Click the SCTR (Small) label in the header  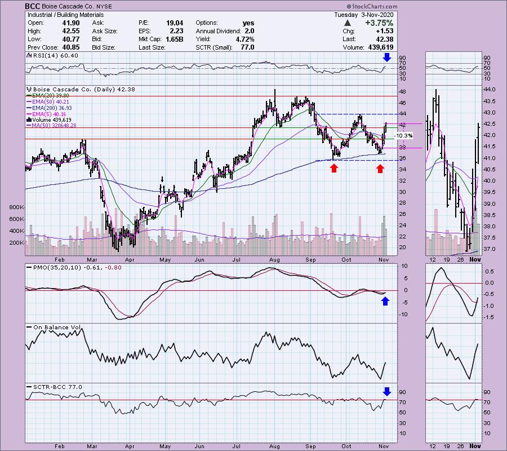point(214,47)
